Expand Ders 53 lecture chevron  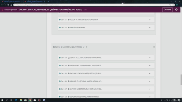(150, 58)
